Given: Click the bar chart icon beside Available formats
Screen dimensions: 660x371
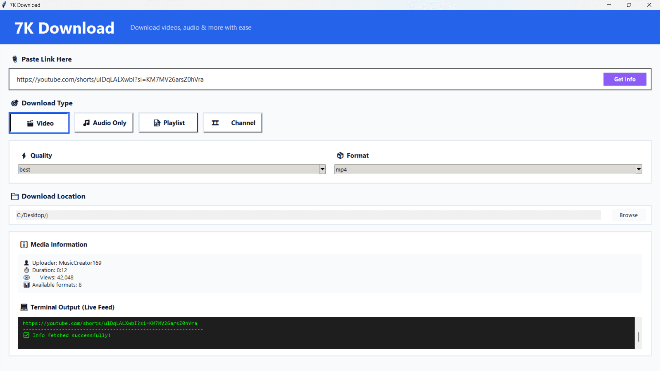Looking at the screenshot, I should pyautogui.click(x=26, y=285).
